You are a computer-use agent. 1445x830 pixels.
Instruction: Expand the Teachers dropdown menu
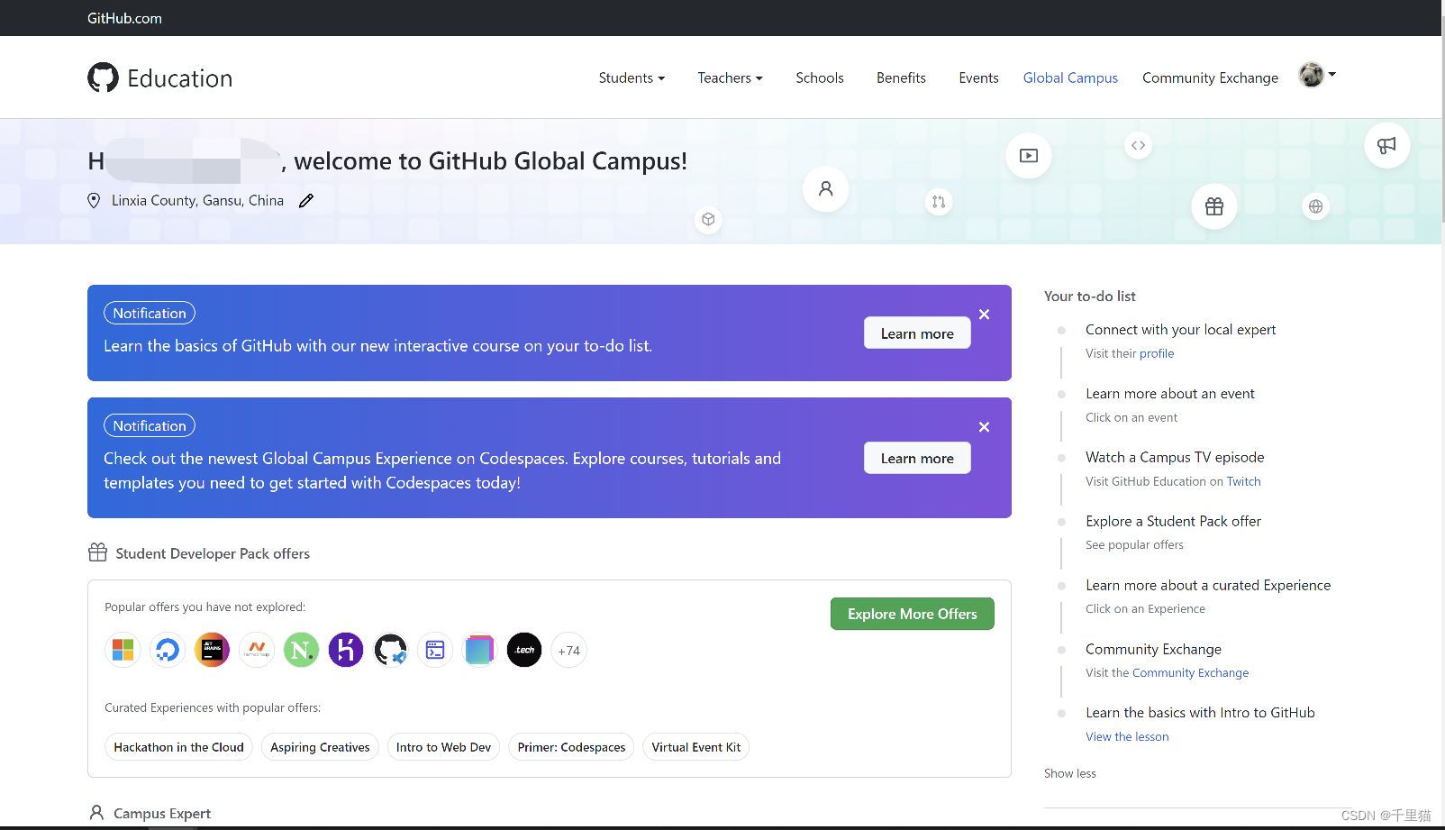[x=730, y=78]
